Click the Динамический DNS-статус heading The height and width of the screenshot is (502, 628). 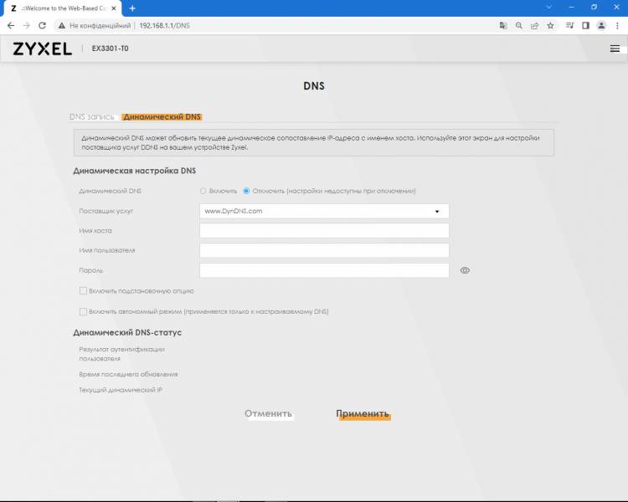coord(127,333)
